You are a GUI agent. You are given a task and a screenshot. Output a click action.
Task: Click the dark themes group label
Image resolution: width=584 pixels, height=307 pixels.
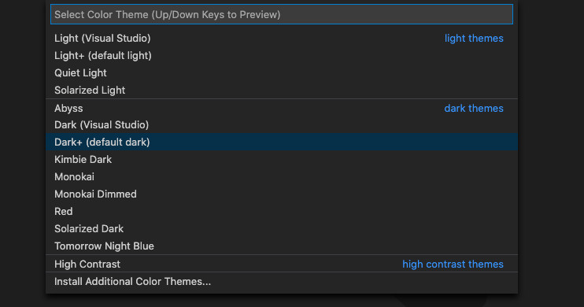[474, 108]
